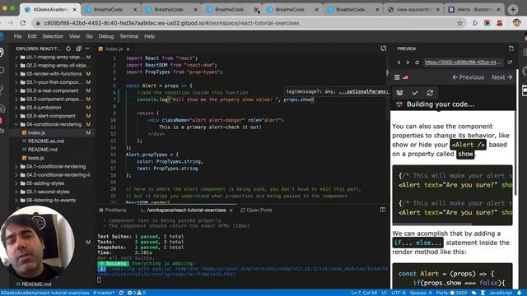Reload the browser page
The width and height of the screenshot is (527, 296).
(23, 23)
